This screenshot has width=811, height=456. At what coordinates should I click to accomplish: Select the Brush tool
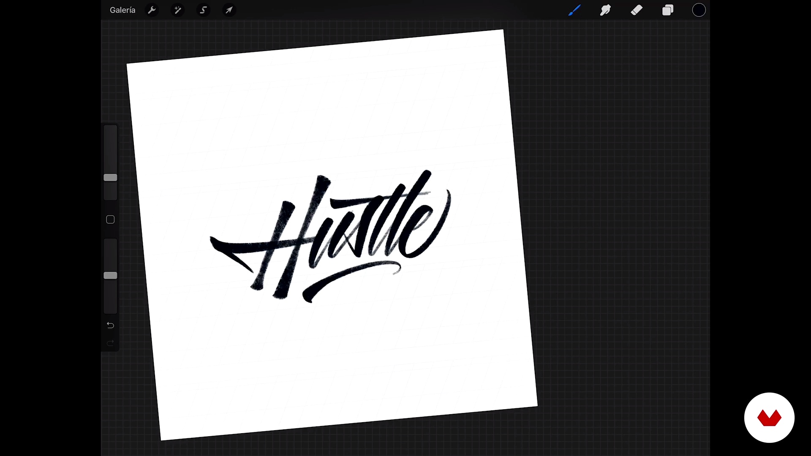574,10
